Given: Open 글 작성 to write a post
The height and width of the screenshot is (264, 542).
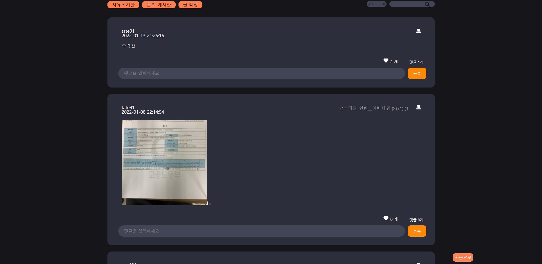Looking at the screenshot, I should [190, 5].
